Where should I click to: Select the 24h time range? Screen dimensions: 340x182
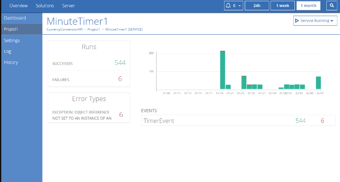pyautogui.click(x=257, y=6)
